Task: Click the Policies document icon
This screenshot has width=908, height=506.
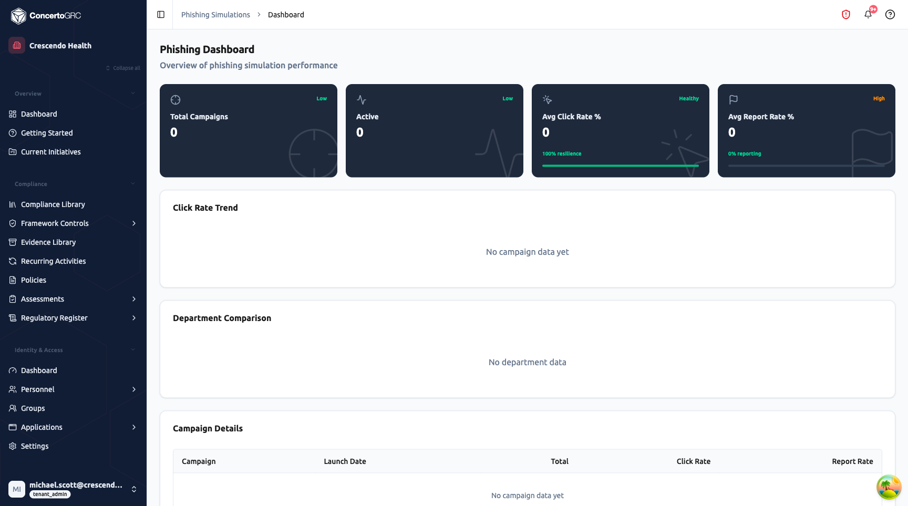Action: coord(13,280)
